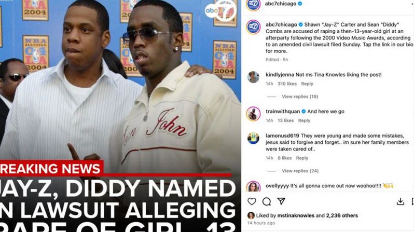Reply to kindlyjenna's comment
This screenshot has height=232, width=414.
tap(307, 84)
